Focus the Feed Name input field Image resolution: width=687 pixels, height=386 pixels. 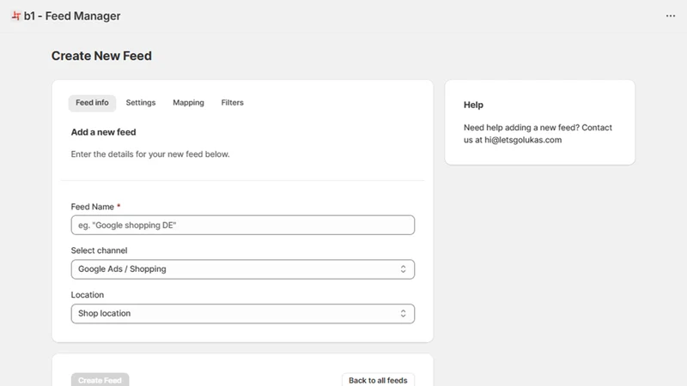click(x=243, y=225)
